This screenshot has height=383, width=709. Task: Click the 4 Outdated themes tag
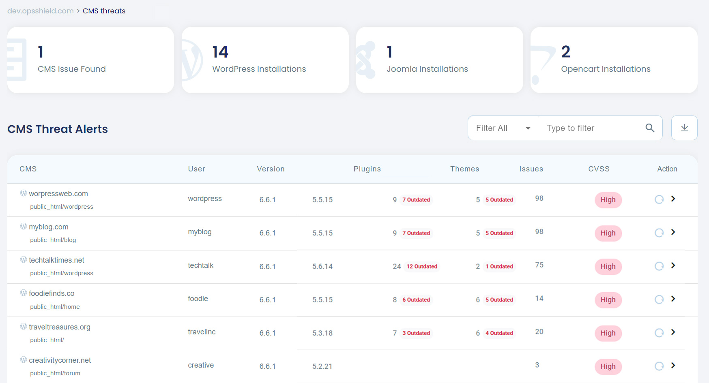click(x=499, y=333)
